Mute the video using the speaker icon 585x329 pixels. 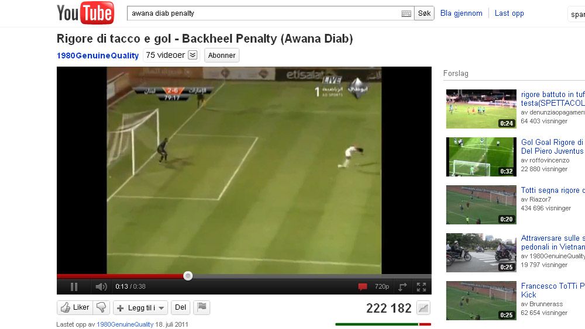[101, 286]
